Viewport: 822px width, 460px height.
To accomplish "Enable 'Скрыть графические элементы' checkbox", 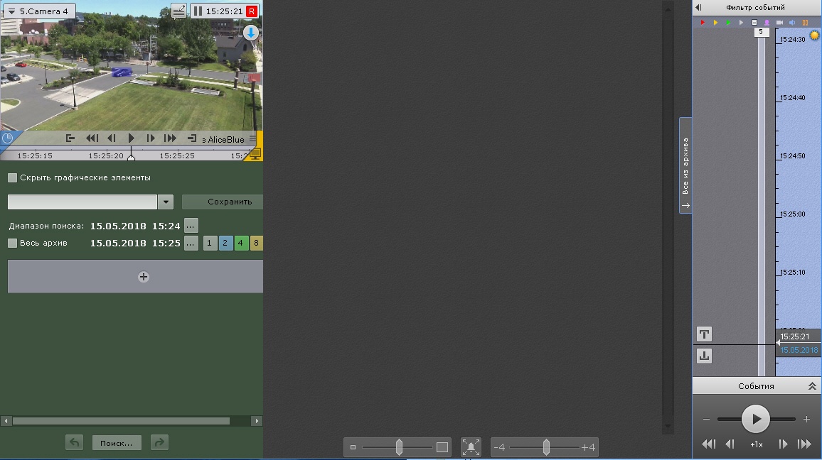I will pyautogui.click(x=12, y=177).
